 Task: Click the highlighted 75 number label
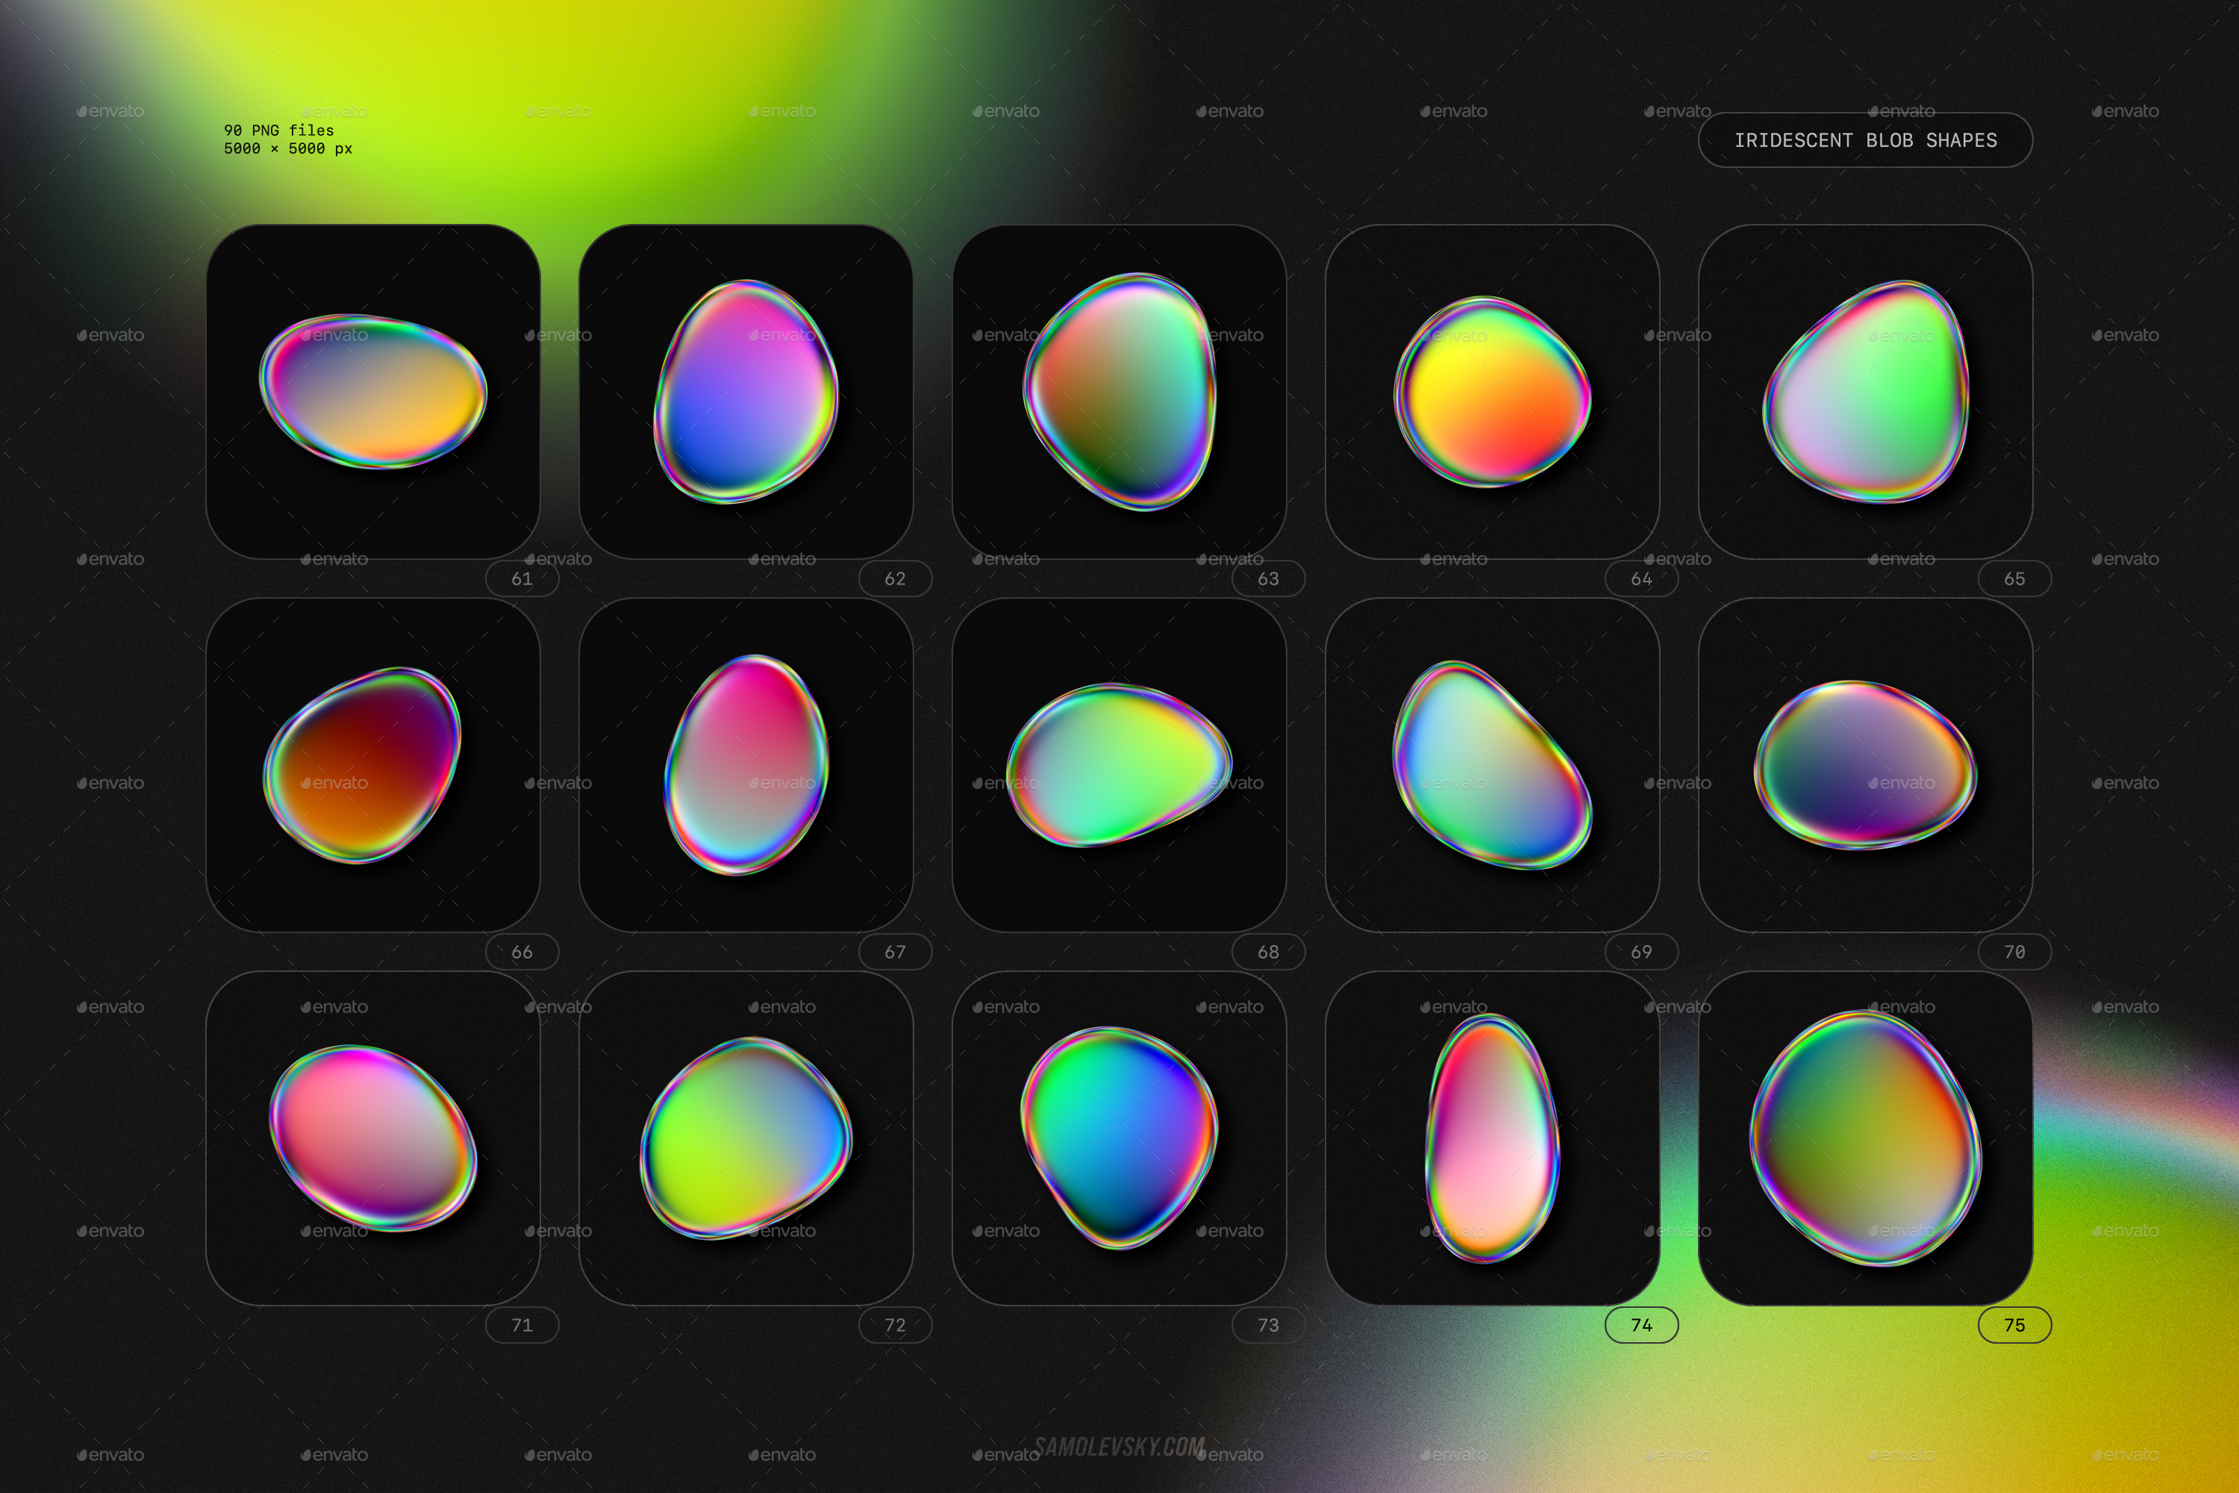coord(2014,1324)
